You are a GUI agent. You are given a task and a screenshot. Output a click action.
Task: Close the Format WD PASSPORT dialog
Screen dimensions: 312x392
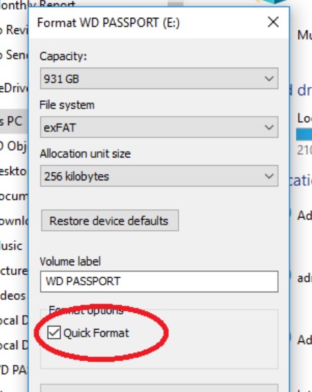click(273, 22)
